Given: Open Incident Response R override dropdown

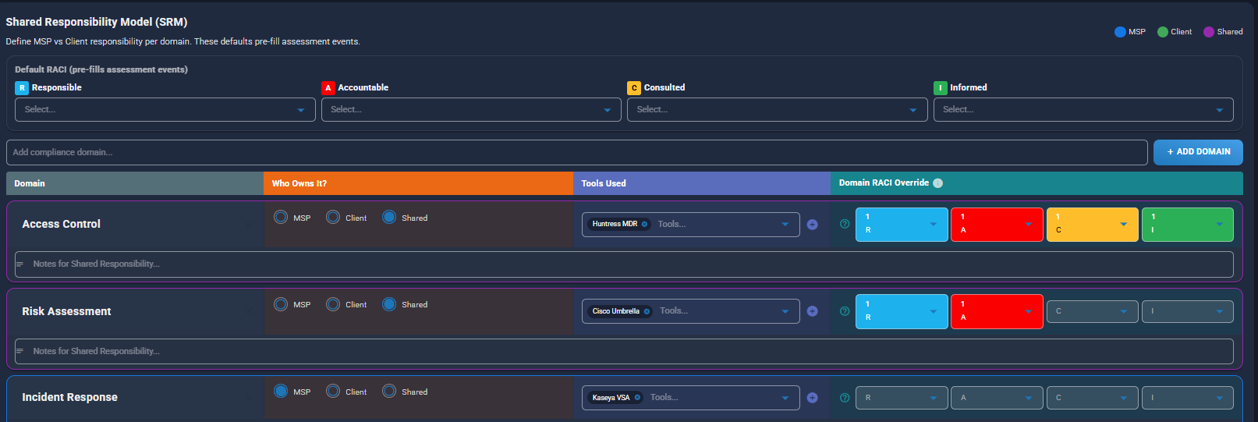Looking at the screenshot, I should (x=902, y=398).
